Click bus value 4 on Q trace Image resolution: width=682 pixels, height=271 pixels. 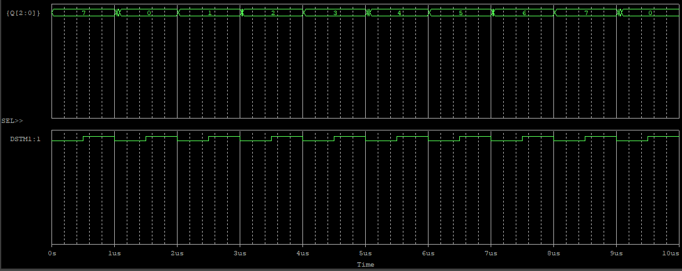point(399,13)
